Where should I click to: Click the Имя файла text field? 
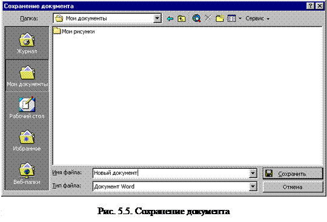click(171, 173)
